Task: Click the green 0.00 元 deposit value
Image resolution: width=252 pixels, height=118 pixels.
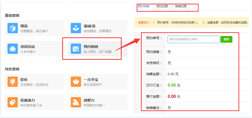Action: pos(174,85)
